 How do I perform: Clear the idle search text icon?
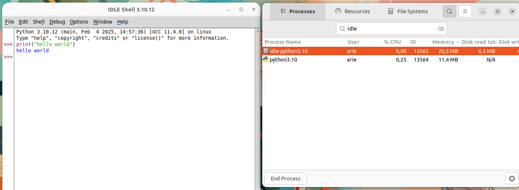tap(440, 29)
